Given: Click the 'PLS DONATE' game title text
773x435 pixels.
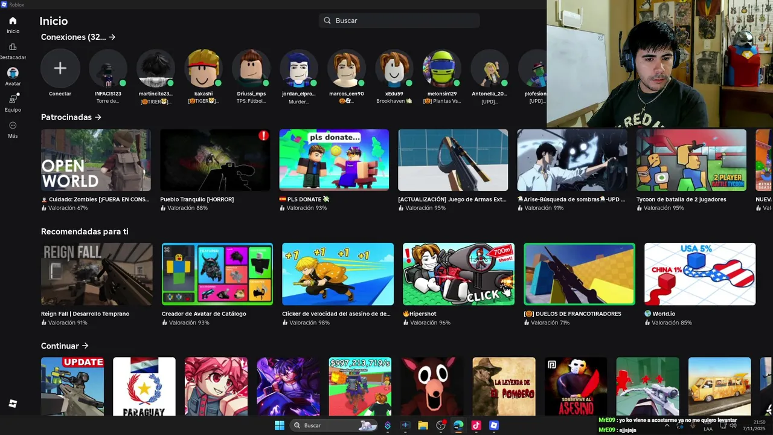Looking at the screenshot, I should [304, 199].
